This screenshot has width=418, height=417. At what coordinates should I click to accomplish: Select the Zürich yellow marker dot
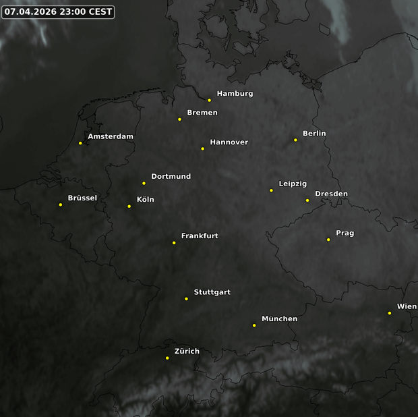pos(167,358)
